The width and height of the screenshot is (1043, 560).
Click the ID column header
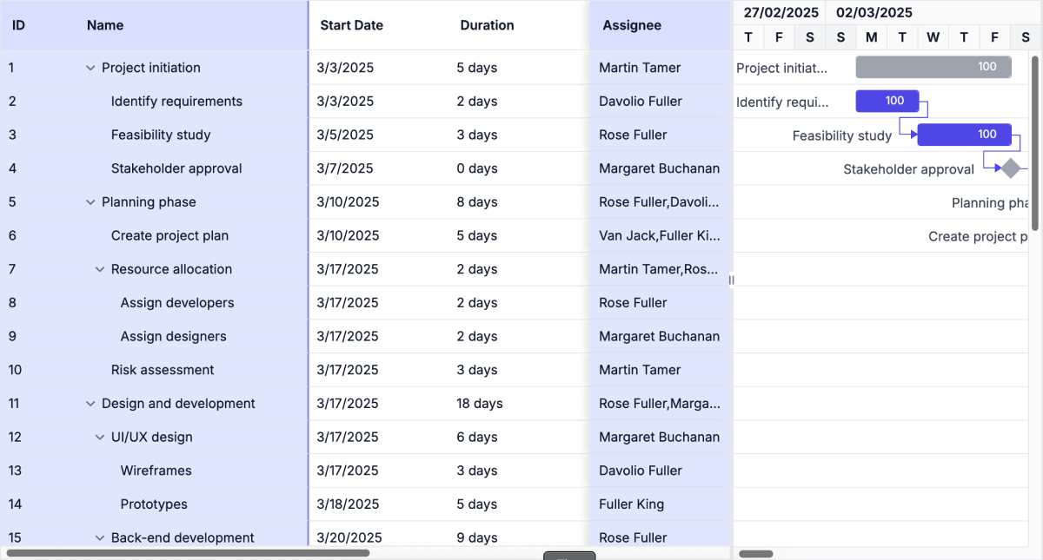point(19,25)
